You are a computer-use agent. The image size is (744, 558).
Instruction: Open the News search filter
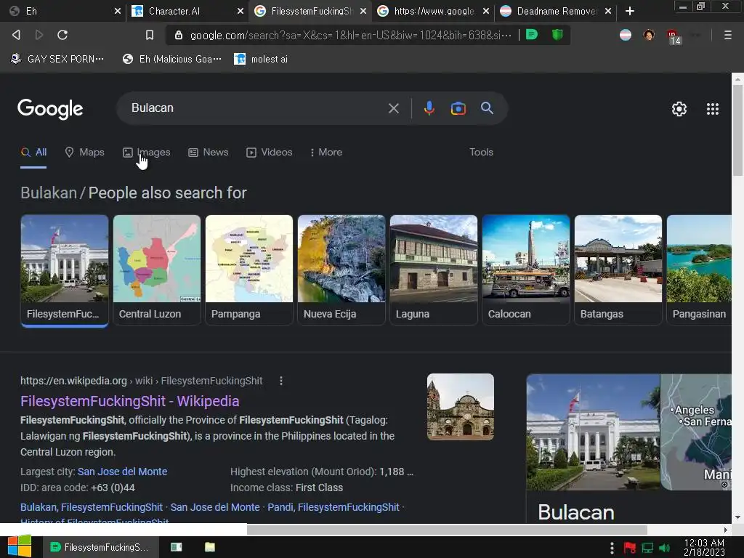(209, 153)
